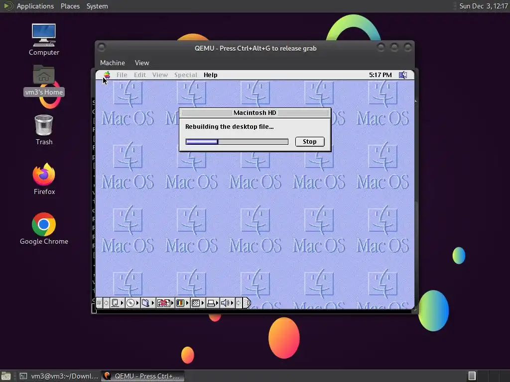Open the Places menu in top panel
Screen dimensions: 510x382
[x=70, y=6]
